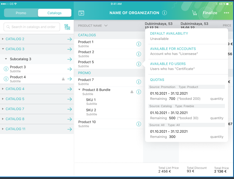234x179 pixels.
Task: Switch to the Promo tab
Action: coord(21,13)
